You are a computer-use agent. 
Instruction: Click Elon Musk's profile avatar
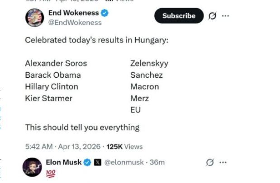coord(32,167)
